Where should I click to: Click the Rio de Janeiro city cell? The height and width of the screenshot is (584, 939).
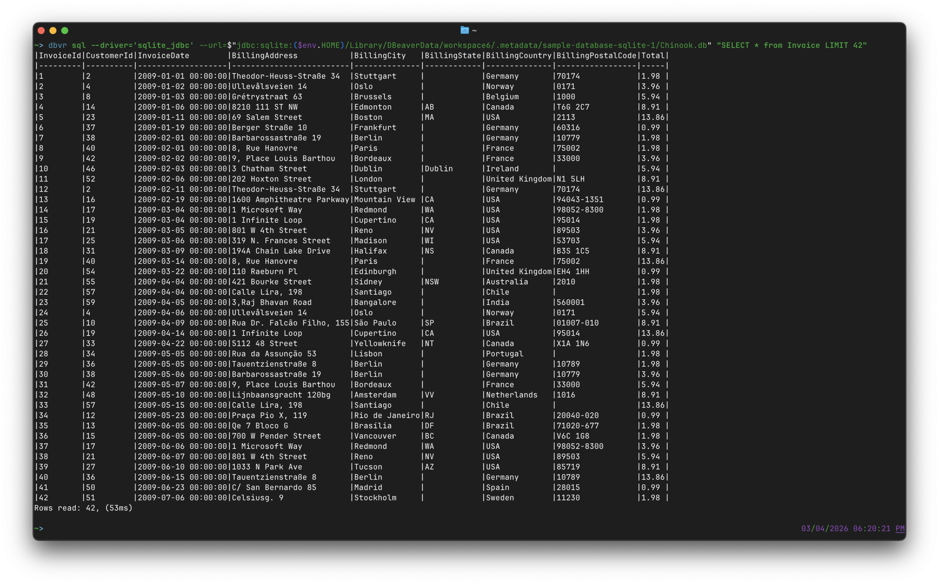coord(387,415)
